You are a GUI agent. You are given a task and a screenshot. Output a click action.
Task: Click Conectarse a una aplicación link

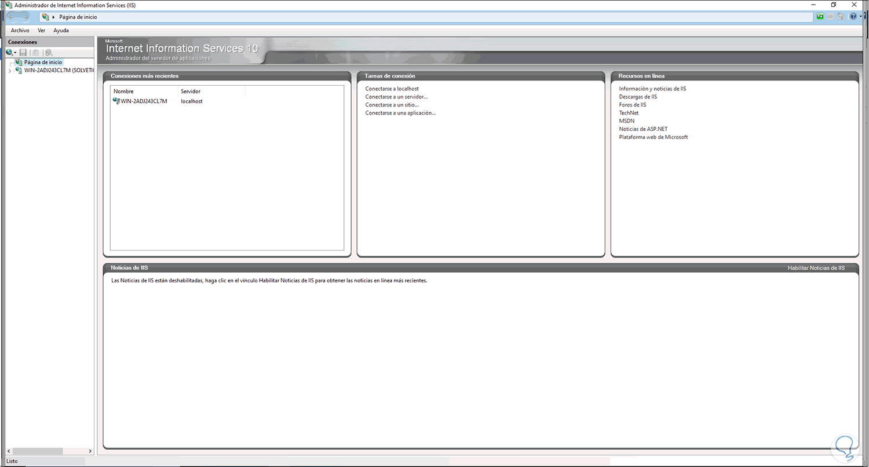[400, 113]
